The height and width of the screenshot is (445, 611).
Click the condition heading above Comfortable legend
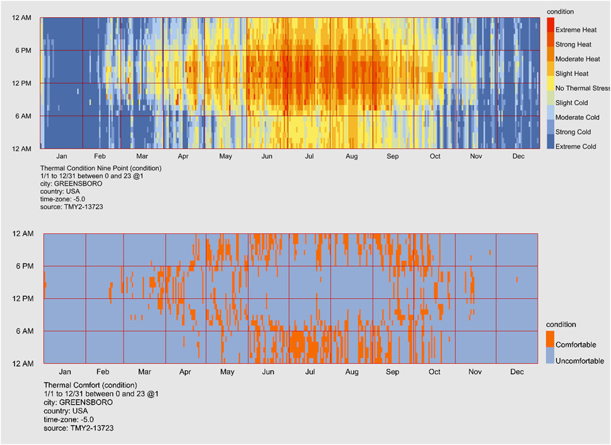(561, 325)
